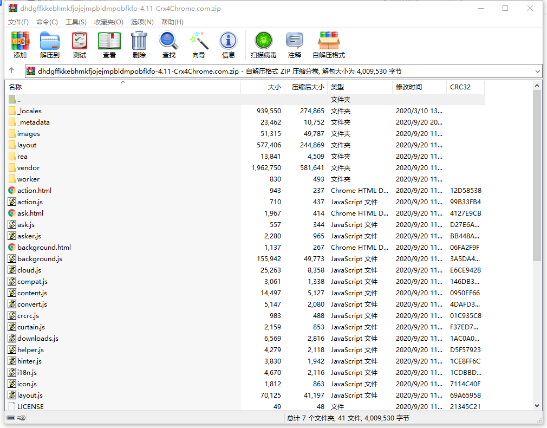
Task: Select the worker folder name
Action: point(28,179)
